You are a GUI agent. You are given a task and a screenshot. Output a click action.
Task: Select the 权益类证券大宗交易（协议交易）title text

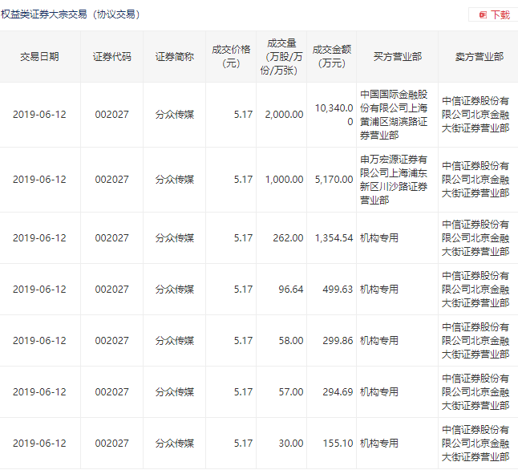(x=71, y=14)
